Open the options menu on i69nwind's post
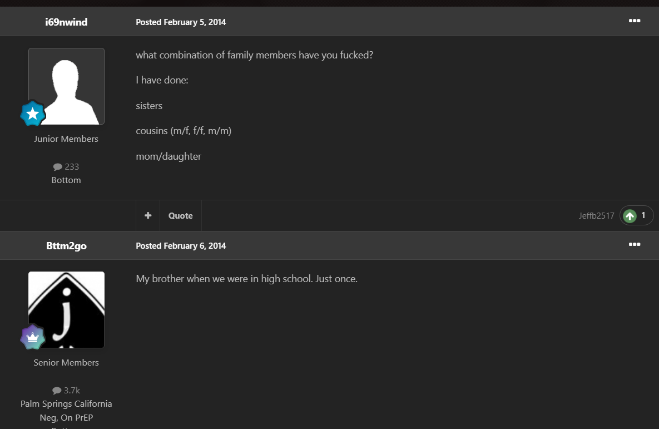This screenshot has height=429, width=659. (x=634, y=21)
